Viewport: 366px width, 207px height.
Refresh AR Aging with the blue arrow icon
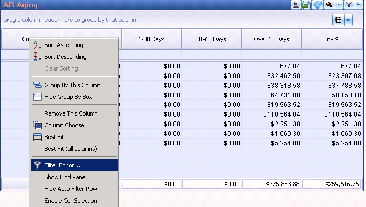click(x=317, y=5)
